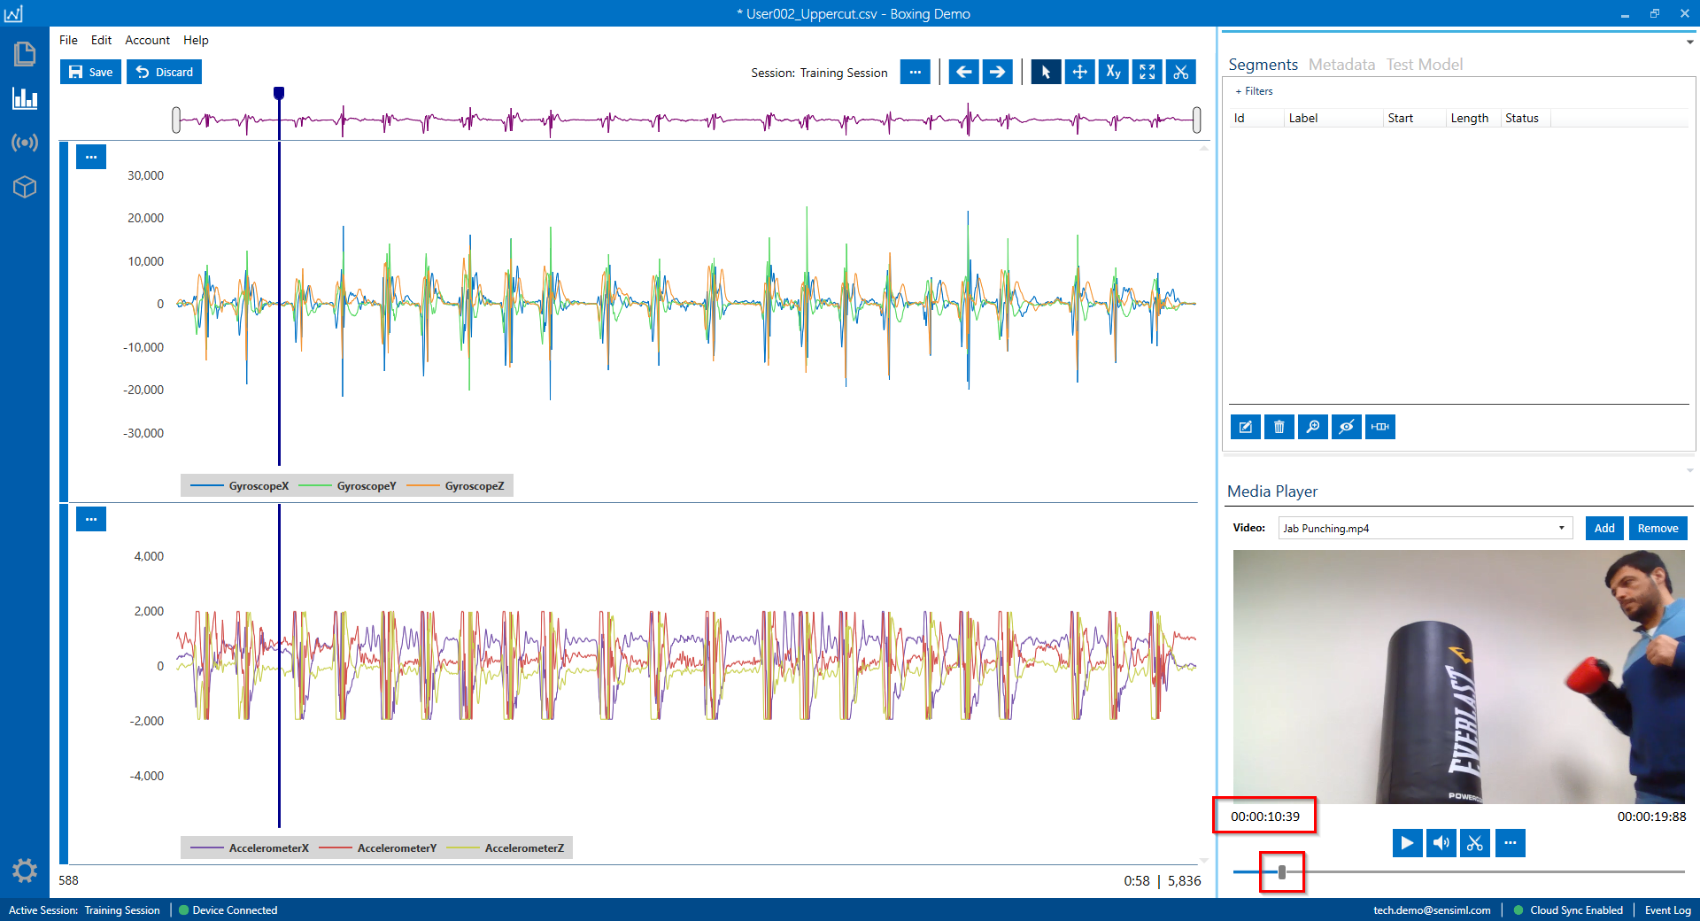Viewport: 1700px width, 921px height.
Task: Open the Project Explorer sidebar icon
Action: [x=25, y=55]
